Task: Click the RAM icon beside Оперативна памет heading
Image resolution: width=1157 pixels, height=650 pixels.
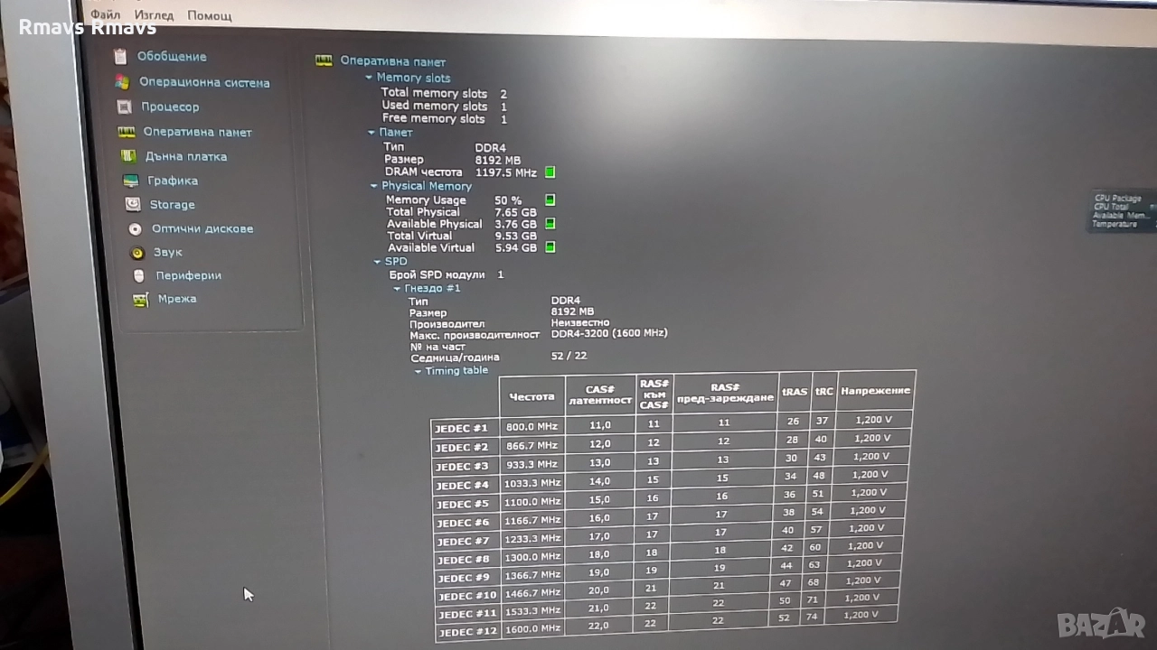Action: [324, 60]
